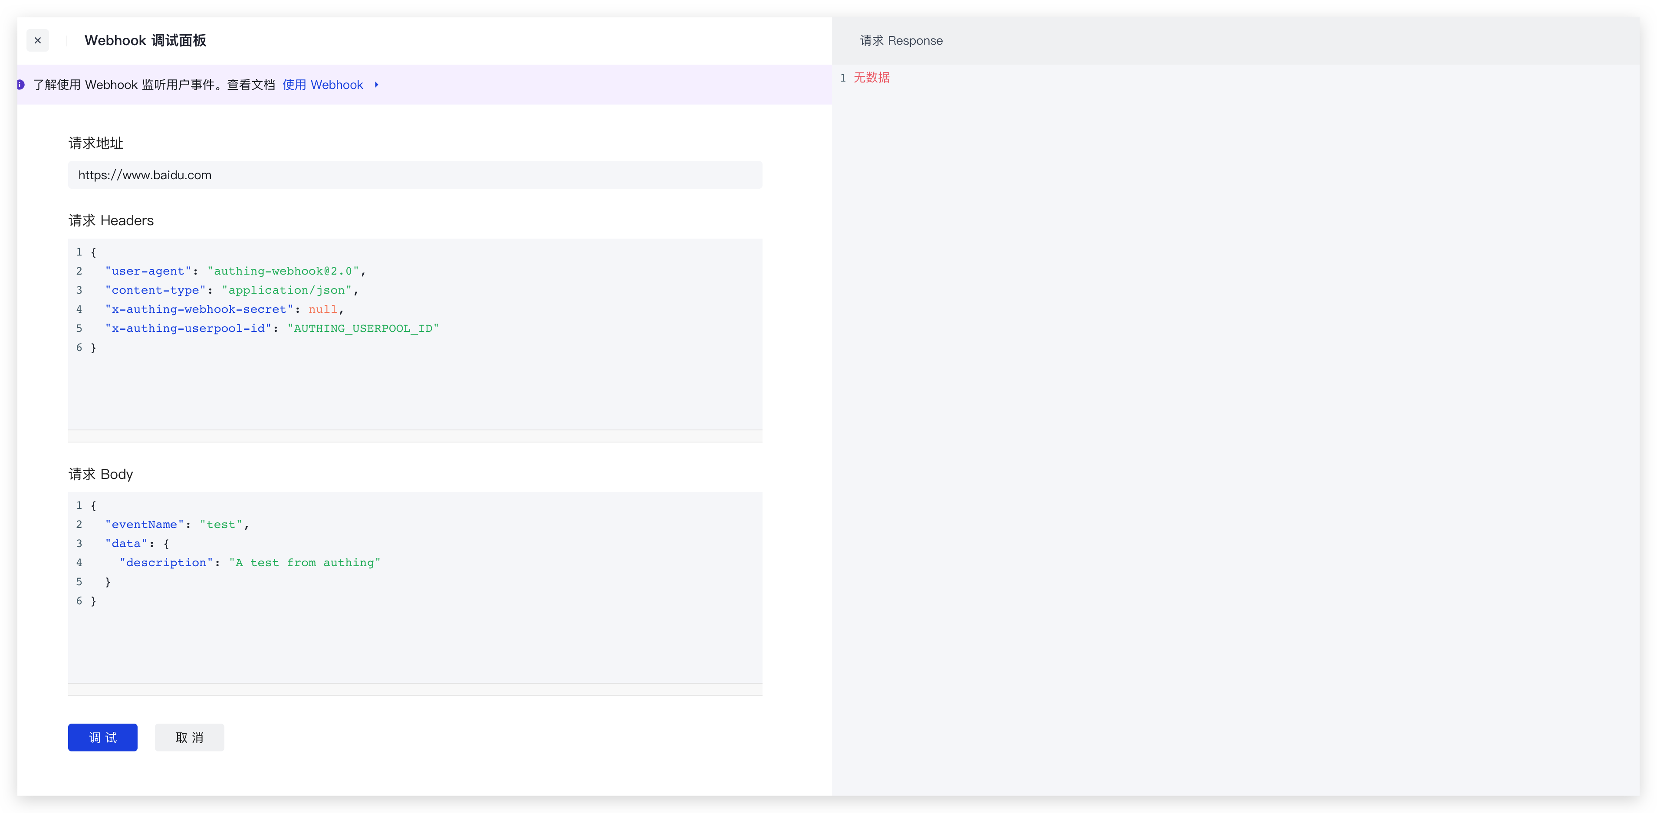Screen dimensions: 1657x813
Task: Click the horizontal scrollbar under Headers editor
Action: pyautogui.click(x=415, y=437)
